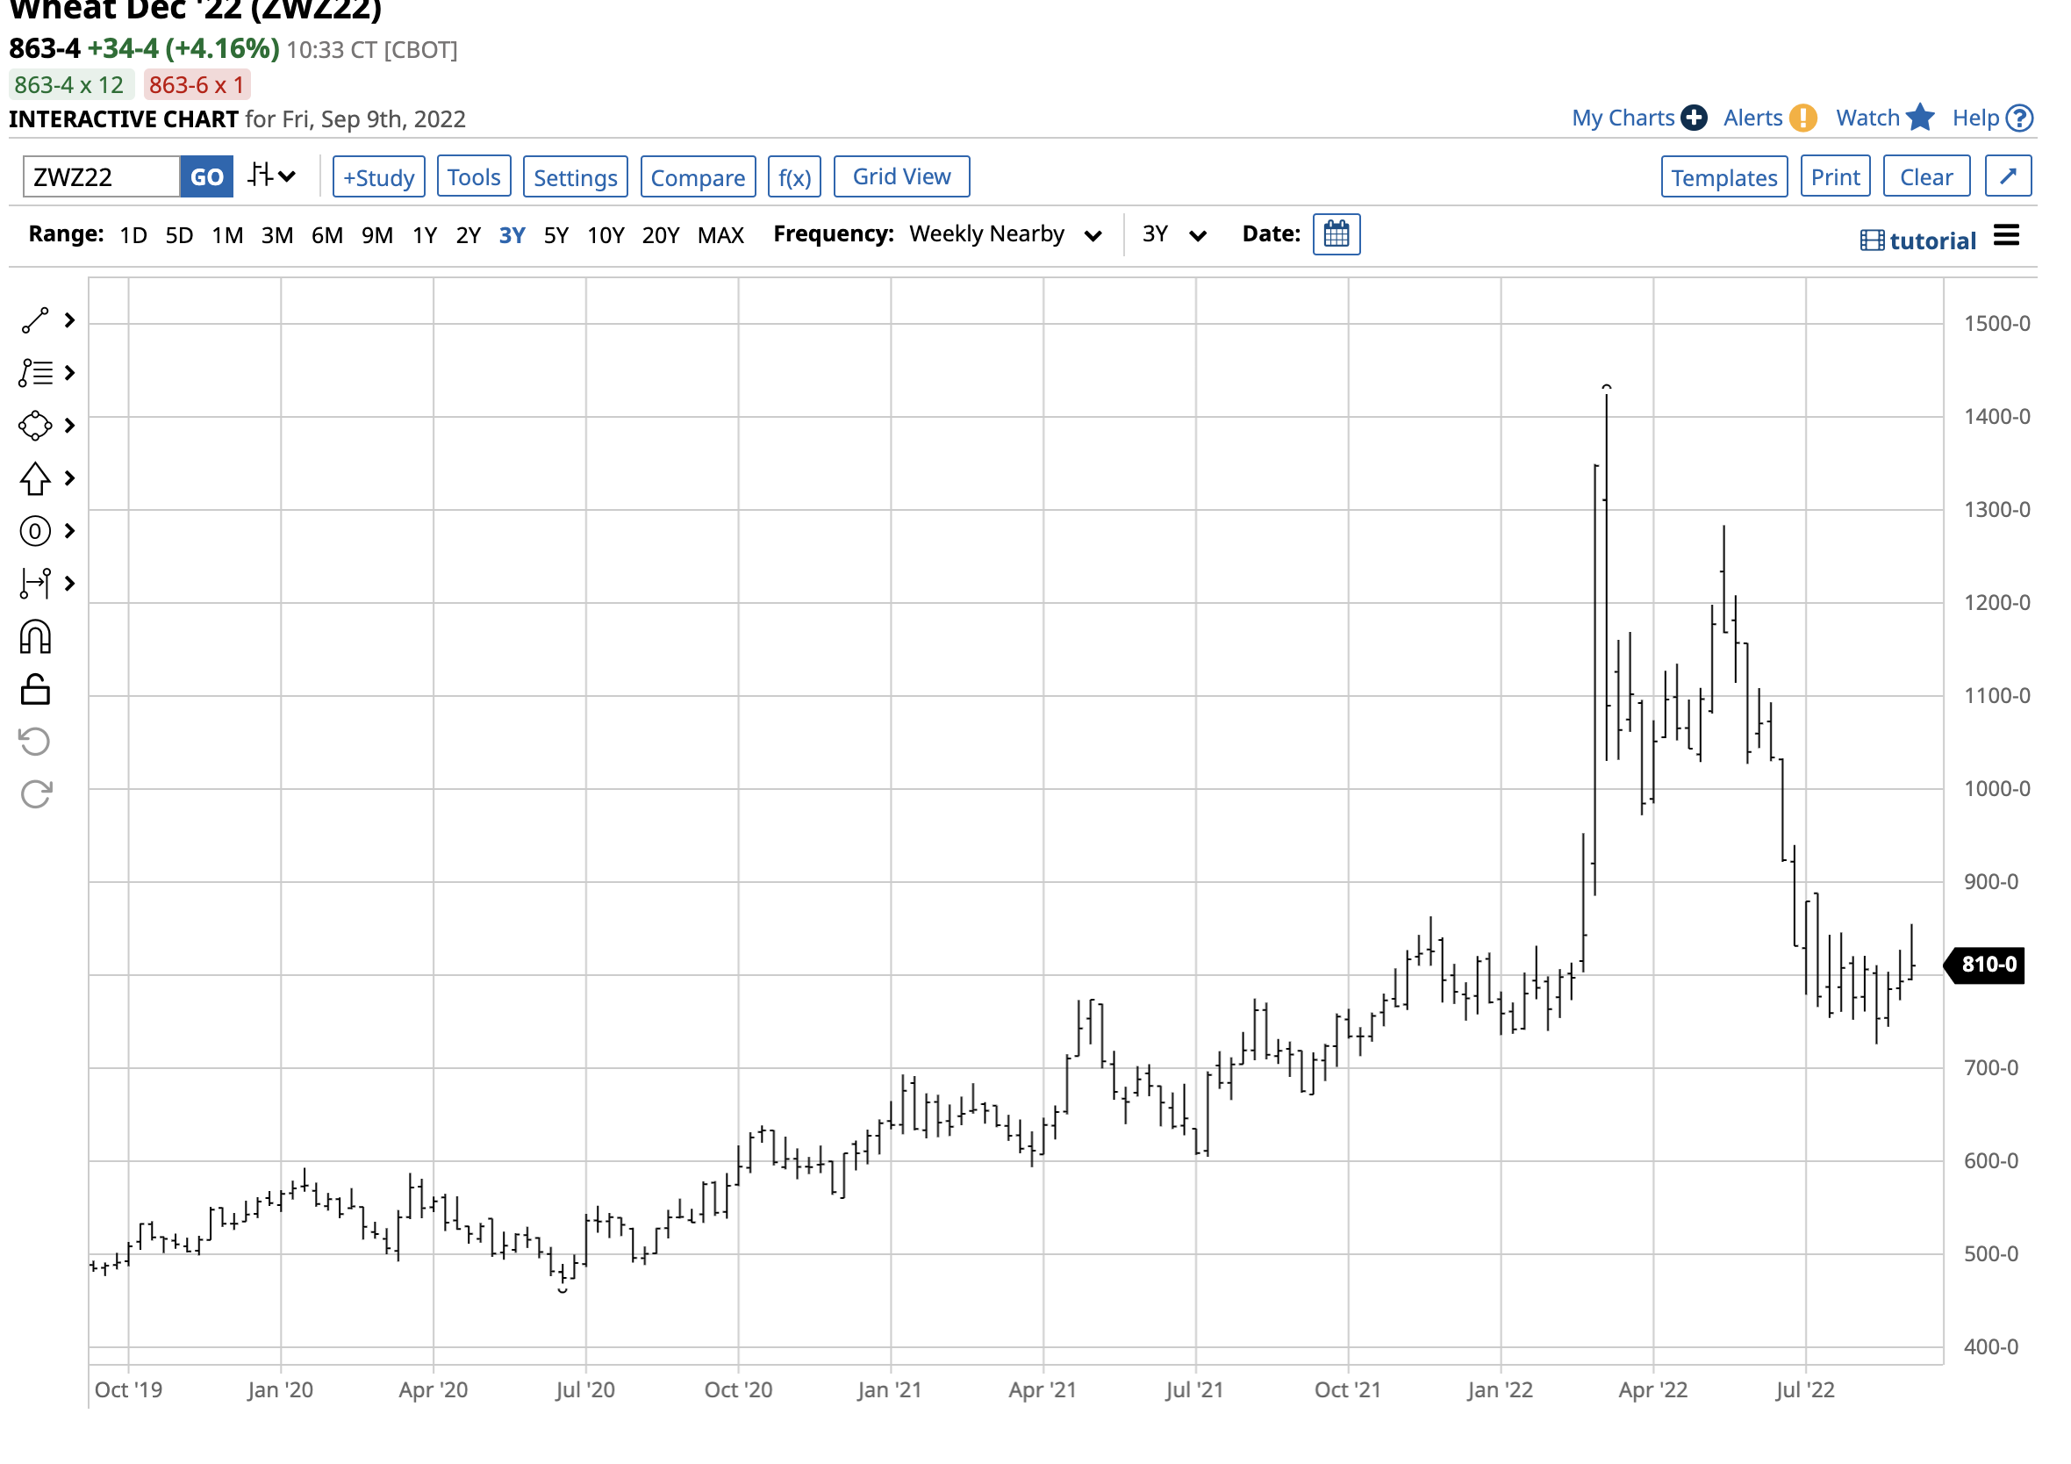Toggle the lock drawings padlock icon
Image resolution: width=2071 pixels, height=1464 pixels.
click(35, 690)
